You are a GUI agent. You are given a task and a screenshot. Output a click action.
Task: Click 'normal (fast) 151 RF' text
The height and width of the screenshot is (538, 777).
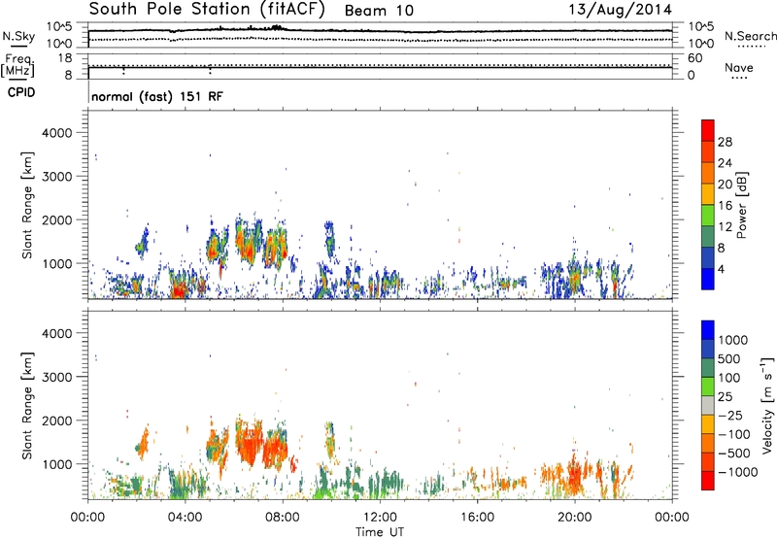(157, 96)
